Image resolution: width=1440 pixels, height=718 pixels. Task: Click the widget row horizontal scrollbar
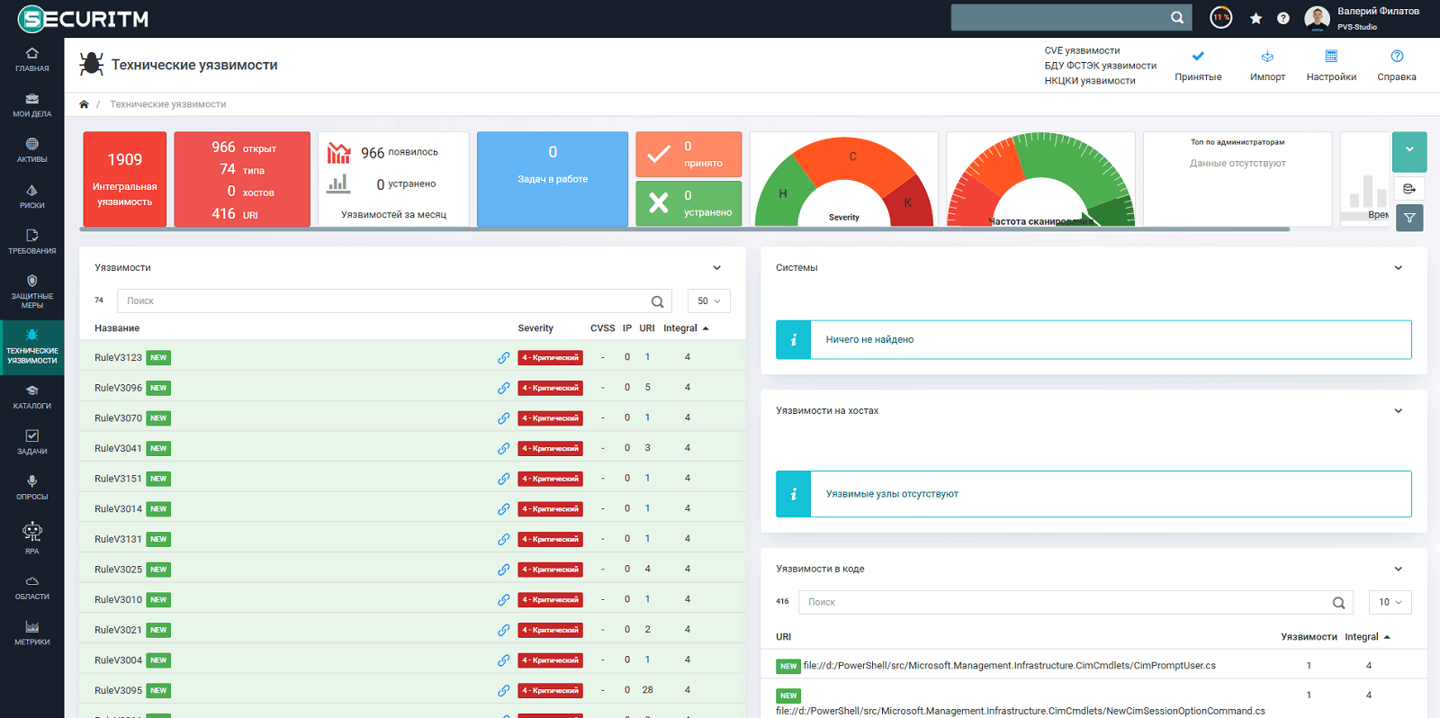tap(684, 229)
